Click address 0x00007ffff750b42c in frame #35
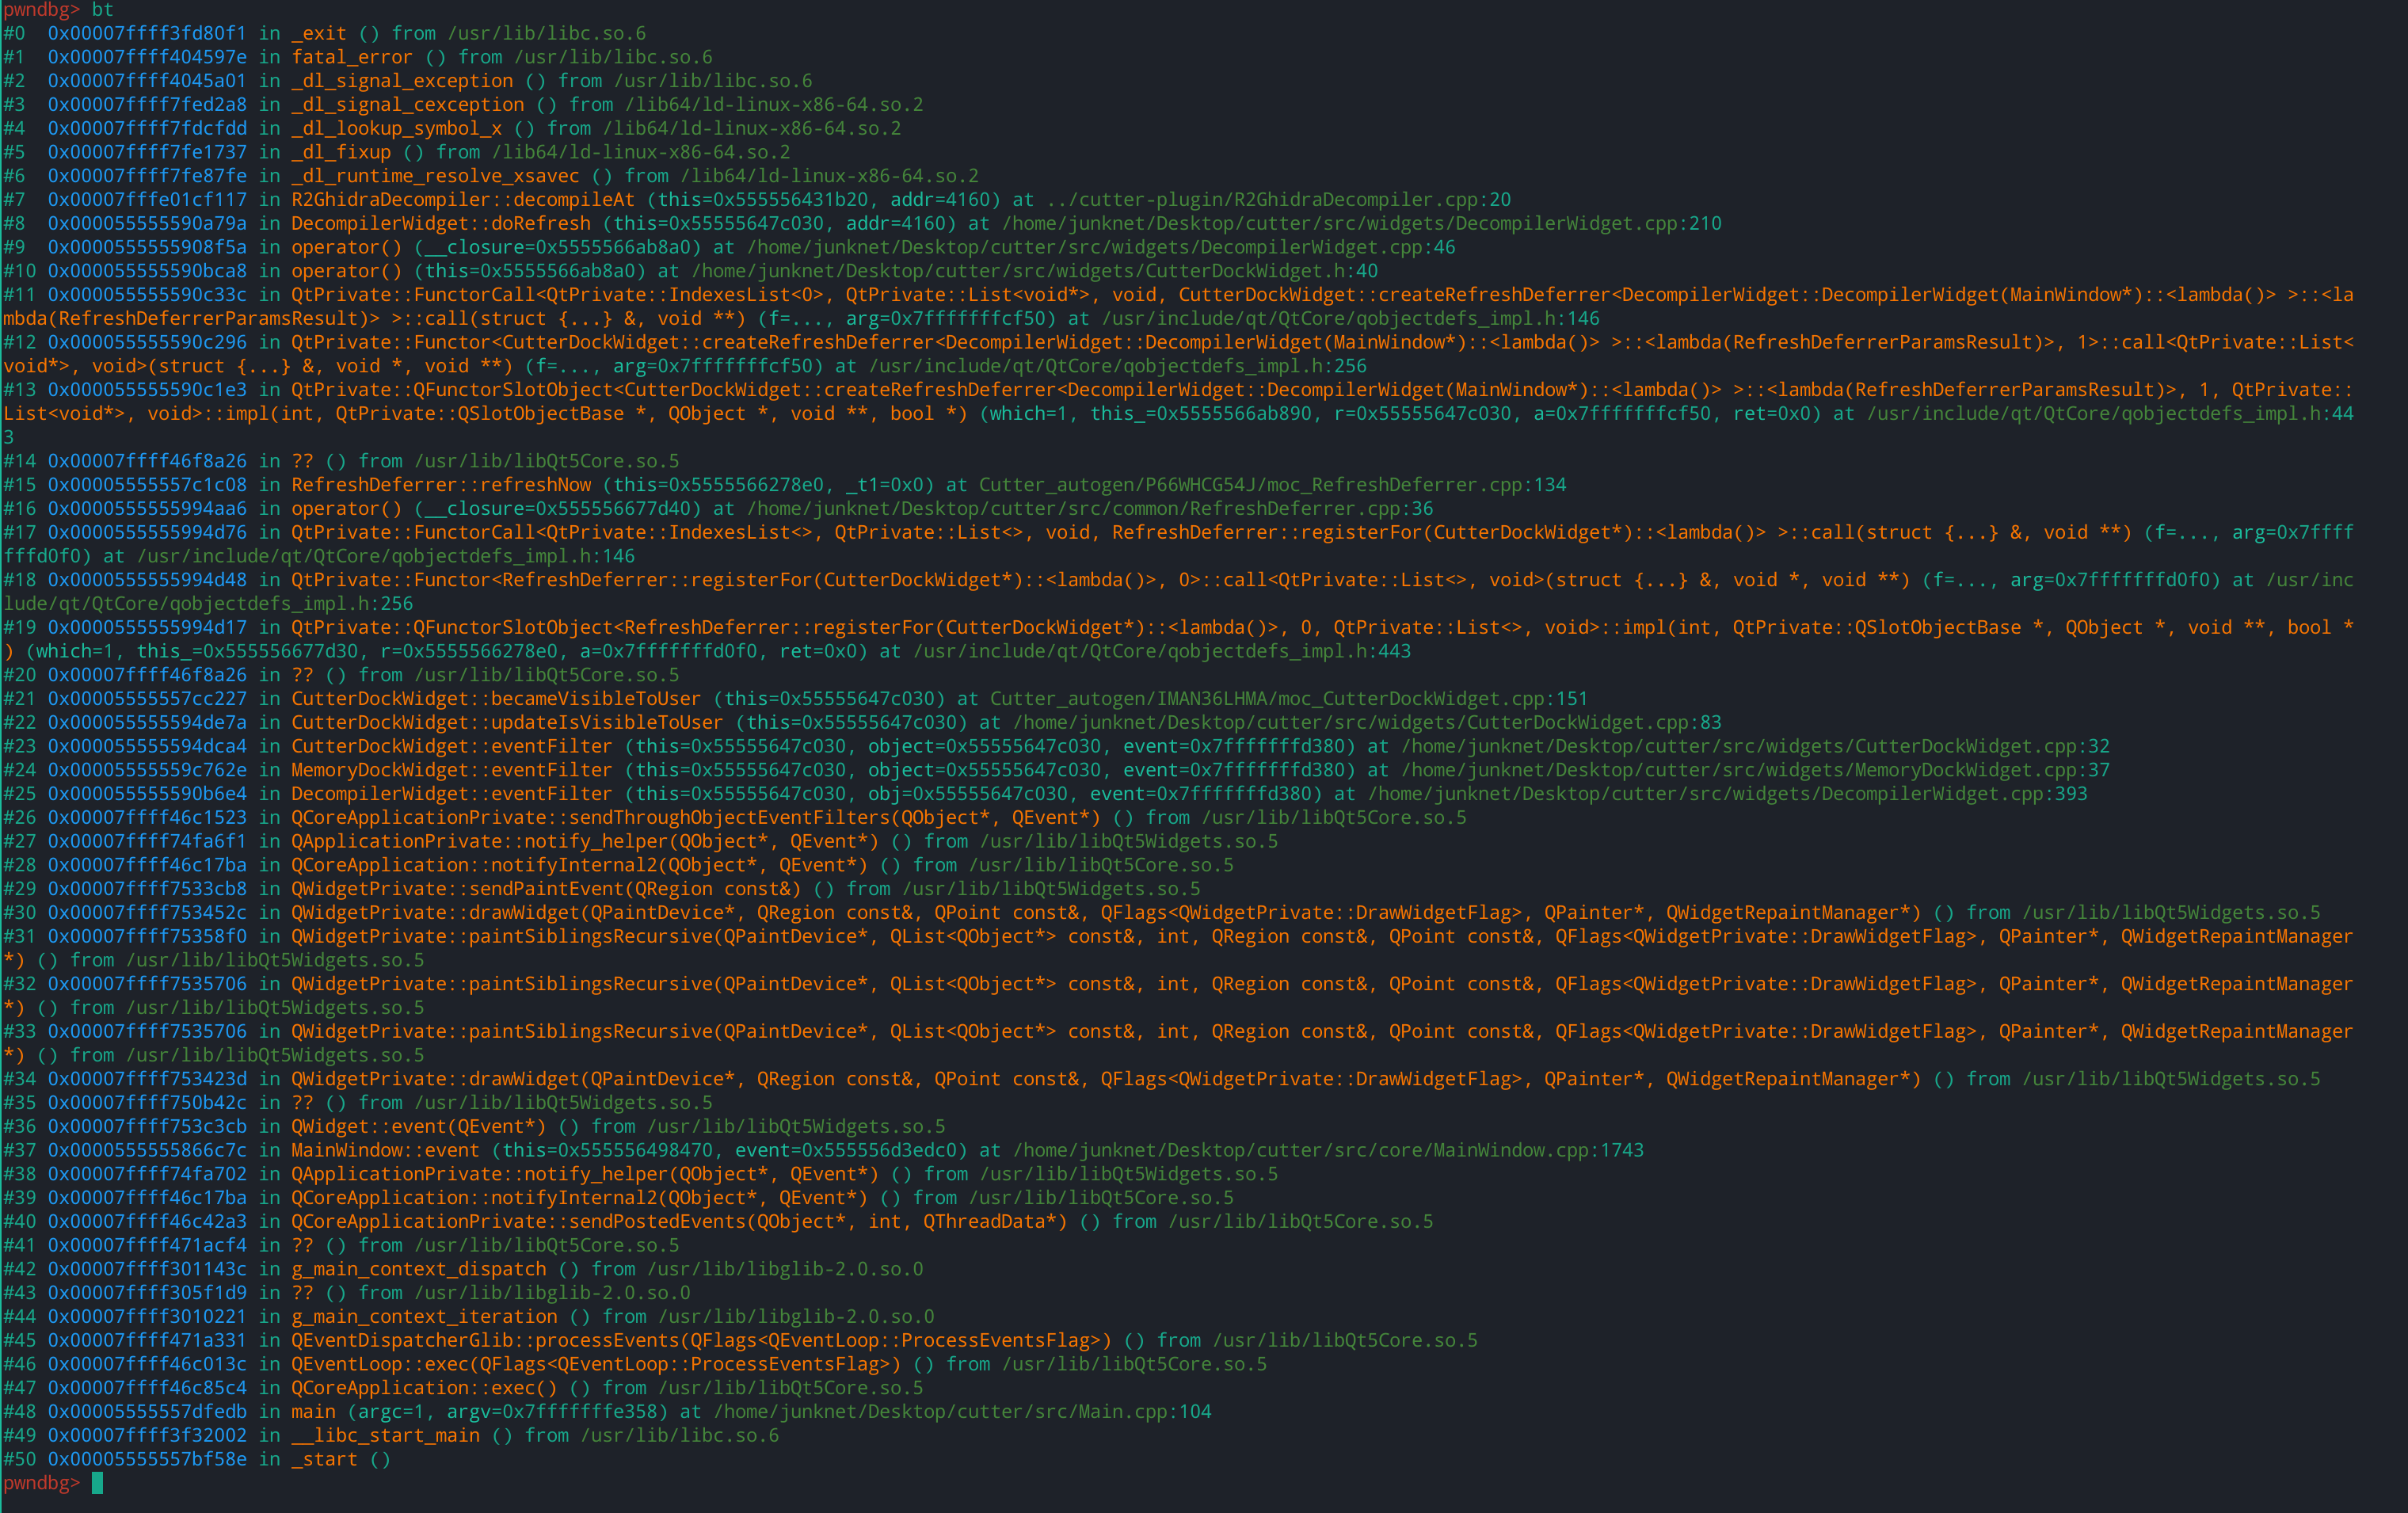This screenshot has width=2408, height=1513. [147, 1103]
